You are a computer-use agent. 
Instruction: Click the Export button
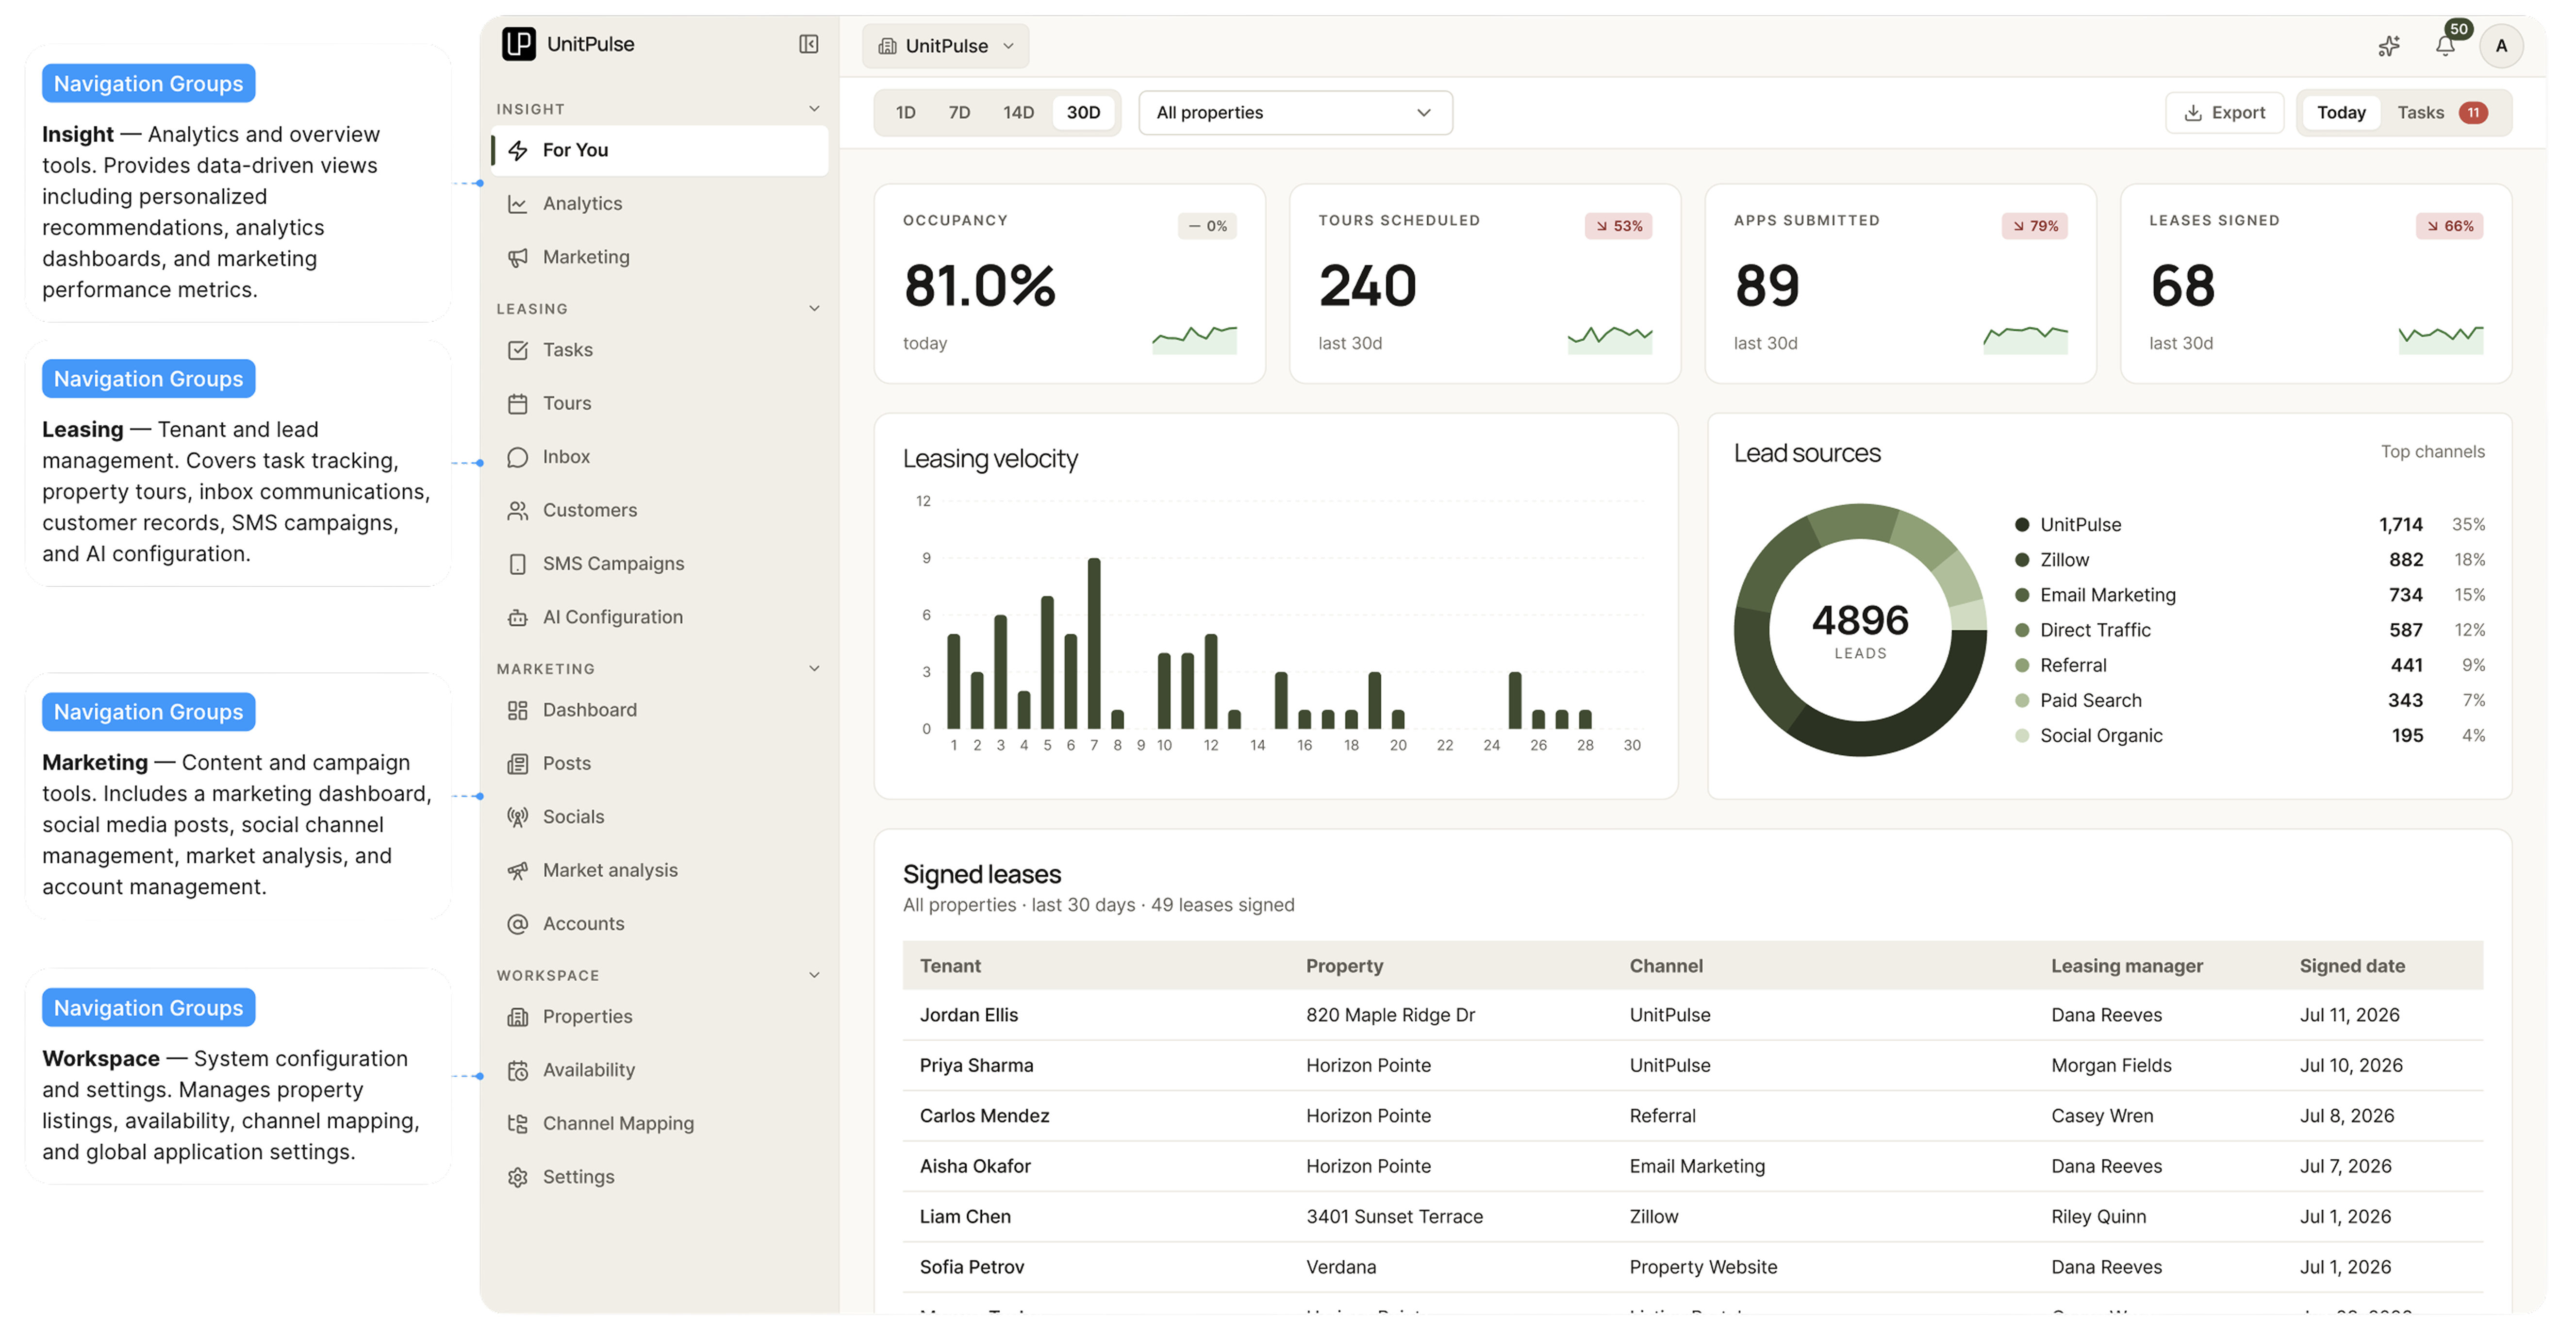click(2224, 113)
